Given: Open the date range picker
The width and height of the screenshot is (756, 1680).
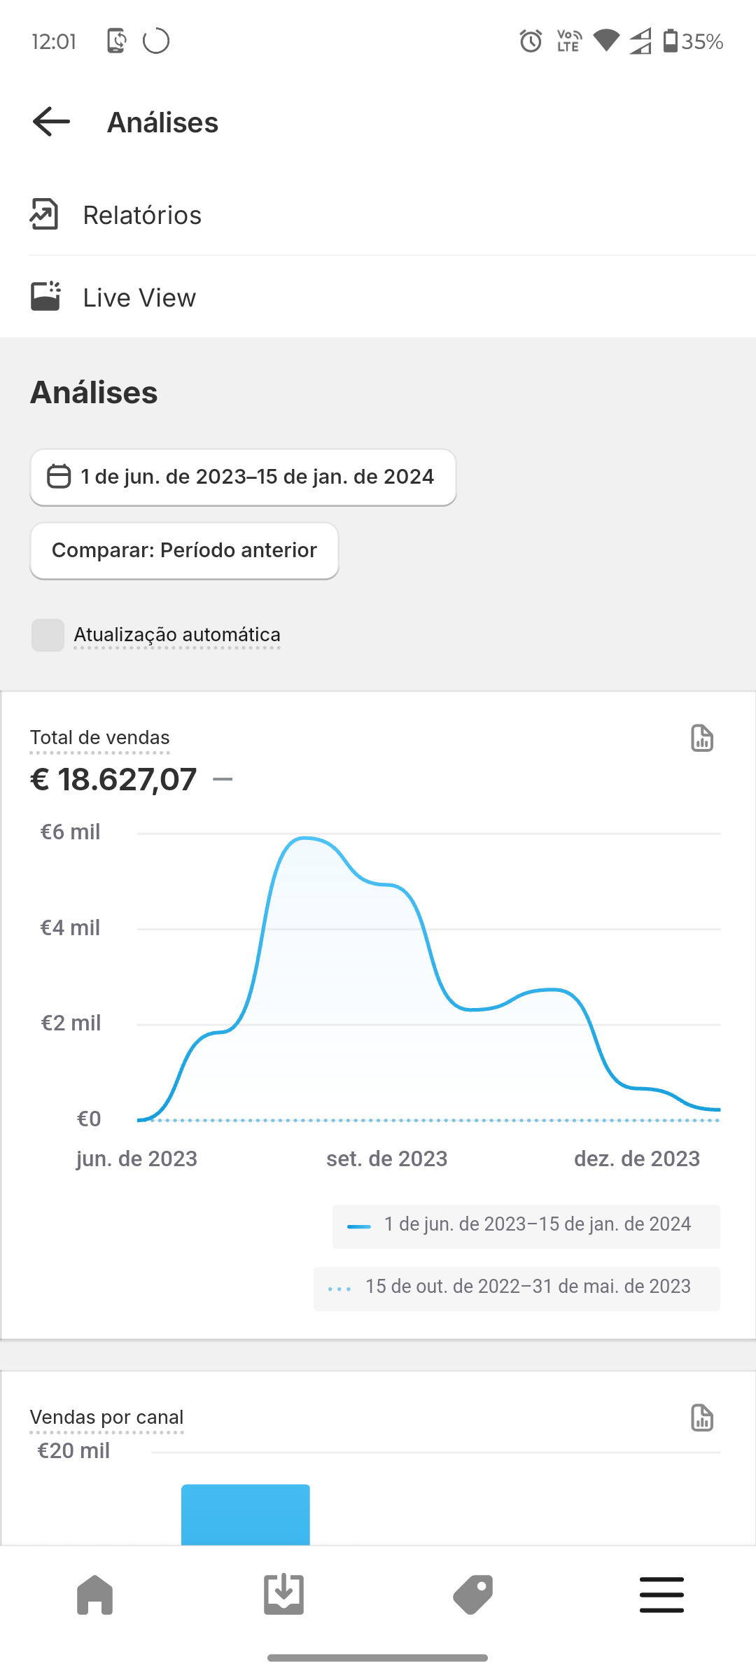Looking at the screenshot, I should (x=243, y=477).
